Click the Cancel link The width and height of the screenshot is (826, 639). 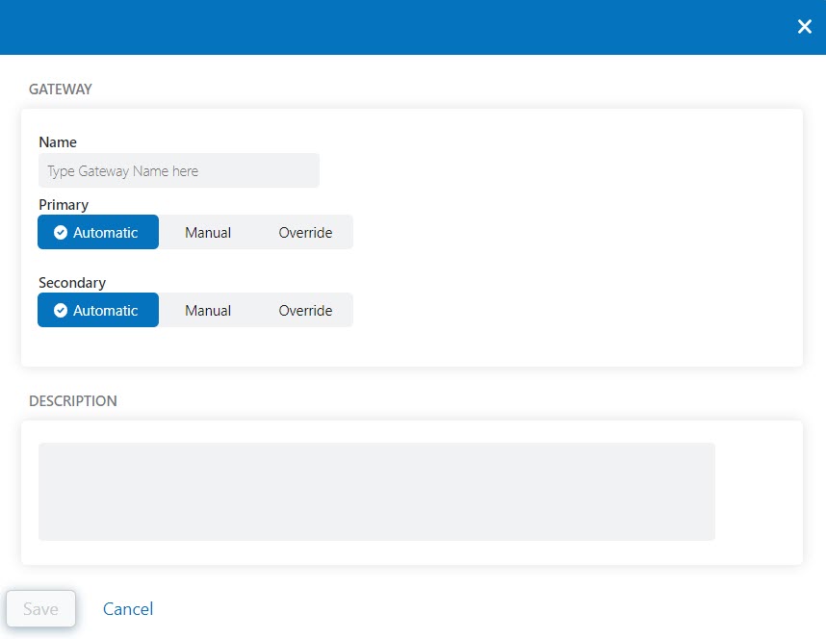coord(127,608)
